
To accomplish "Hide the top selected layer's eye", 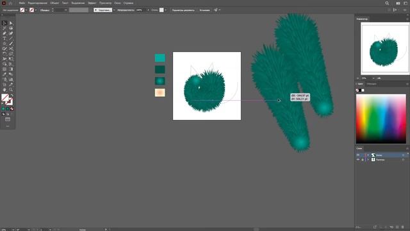I will coord(358,155).
